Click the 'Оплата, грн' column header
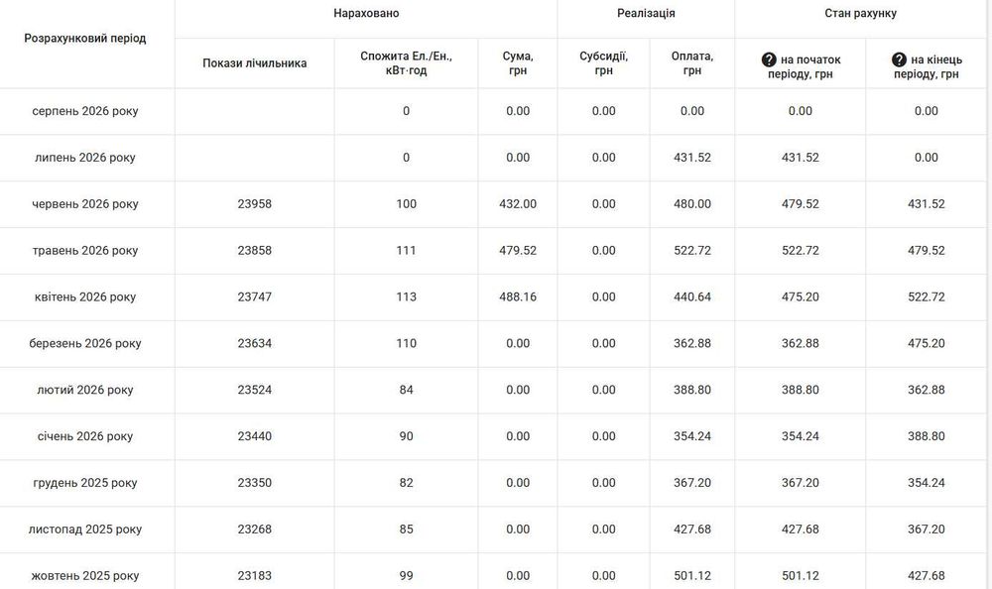 click(692, 63)
